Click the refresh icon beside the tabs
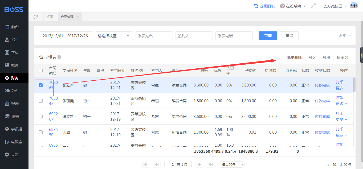Viewport: 363px width, 169px height. click(36, 17)
